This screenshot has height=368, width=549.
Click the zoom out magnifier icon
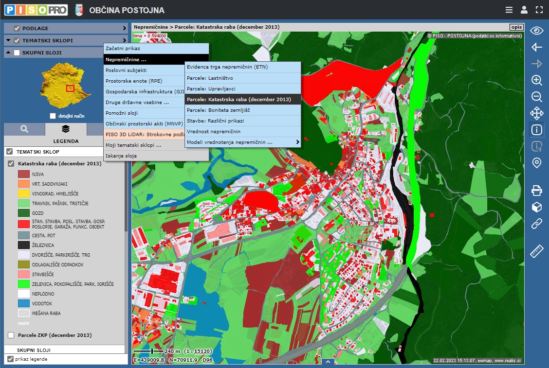(536, 97)
